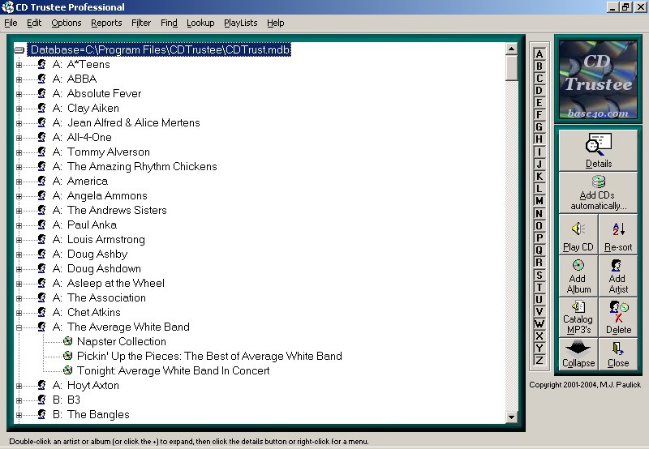Screen dimensions: 649x449
Task: Click the tree scrollbar down arrow
Action: (x=512, y=417)
